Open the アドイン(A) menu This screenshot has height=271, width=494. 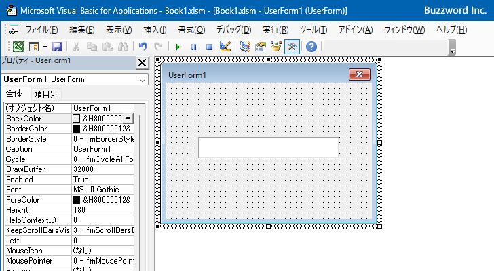click(x=356, y=30)
